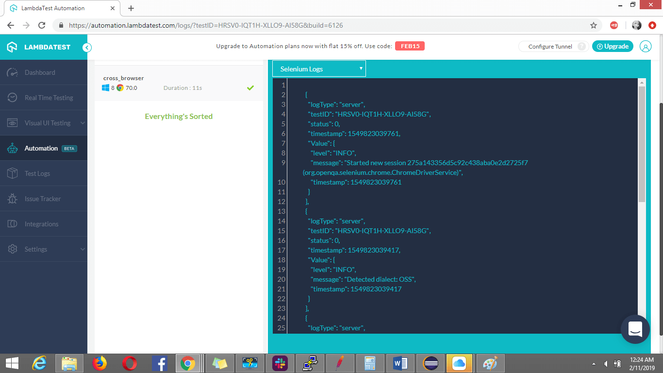Click the Dashboard gauge icon
The image size is (663, 373).
point(13,72)
